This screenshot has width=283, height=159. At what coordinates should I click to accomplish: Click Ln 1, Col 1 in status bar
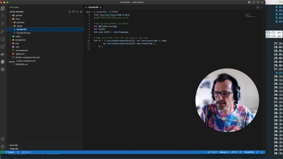tap(212, 152)
